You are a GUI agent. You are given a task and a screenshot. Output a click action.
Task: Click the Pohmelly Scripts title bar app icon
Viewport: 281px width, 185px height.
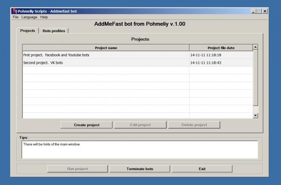[x=14, y=11]
